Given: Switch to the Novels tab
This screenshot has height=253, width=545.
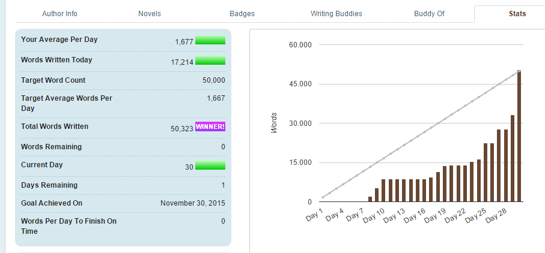Looking at the screenshot, I should pyautogui.click(x=150, y=13).
